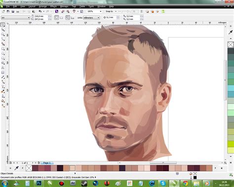Viewport: 234px width, 187px height.
Task: Toggle apply layout to all pages
Action: pos(68,18)
